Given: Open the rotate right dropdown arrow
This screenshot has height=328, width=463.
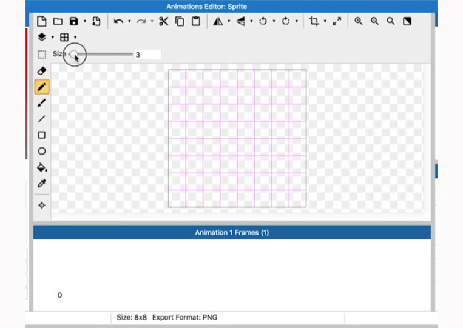Looking at the screenshot, I should tap(297, 21).
